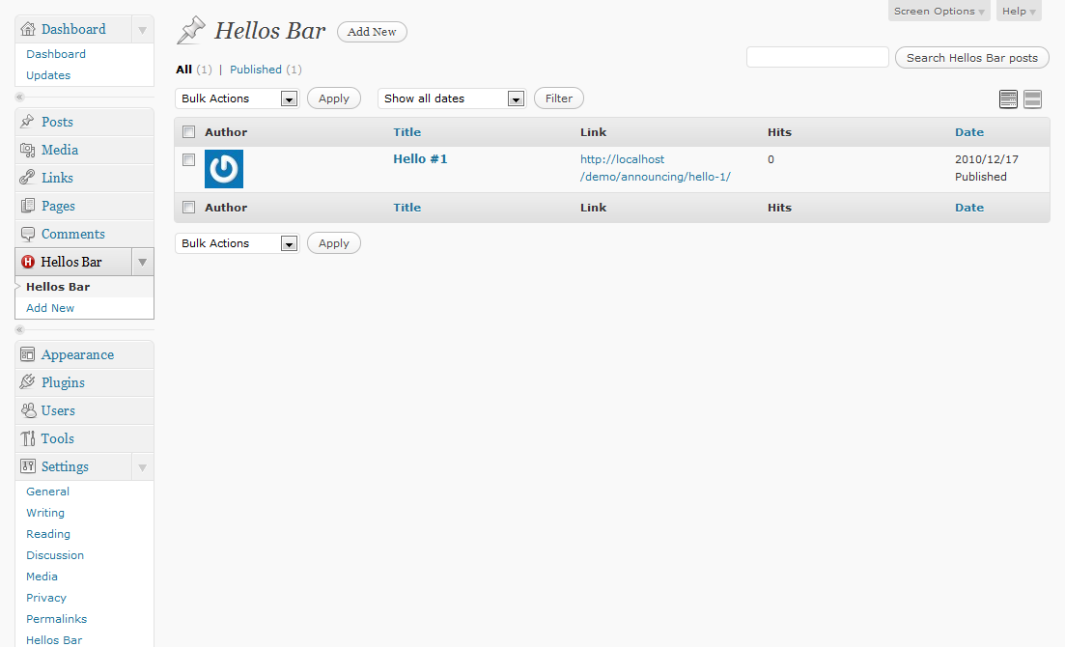Screen dimensions: 1065x647
Task: Click the Users icon in sidebar
Action: [x=28, y=410]
